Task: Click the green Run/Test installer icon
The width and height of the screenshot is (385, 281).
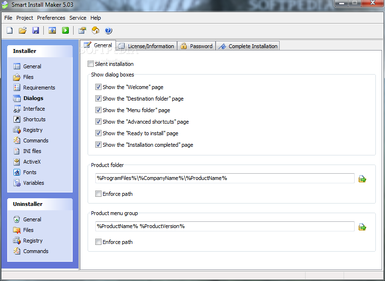Action: tap(65, 30)
